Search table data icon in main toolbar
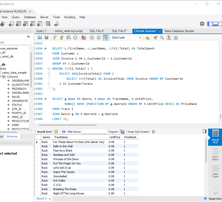Screen dimensions: 222x202 [48, 24]
